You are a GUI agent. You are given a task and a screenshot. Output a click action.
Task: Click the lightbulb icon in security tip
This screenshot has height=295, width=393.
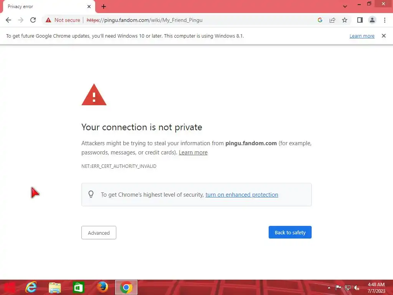click(x=91, y=194)
